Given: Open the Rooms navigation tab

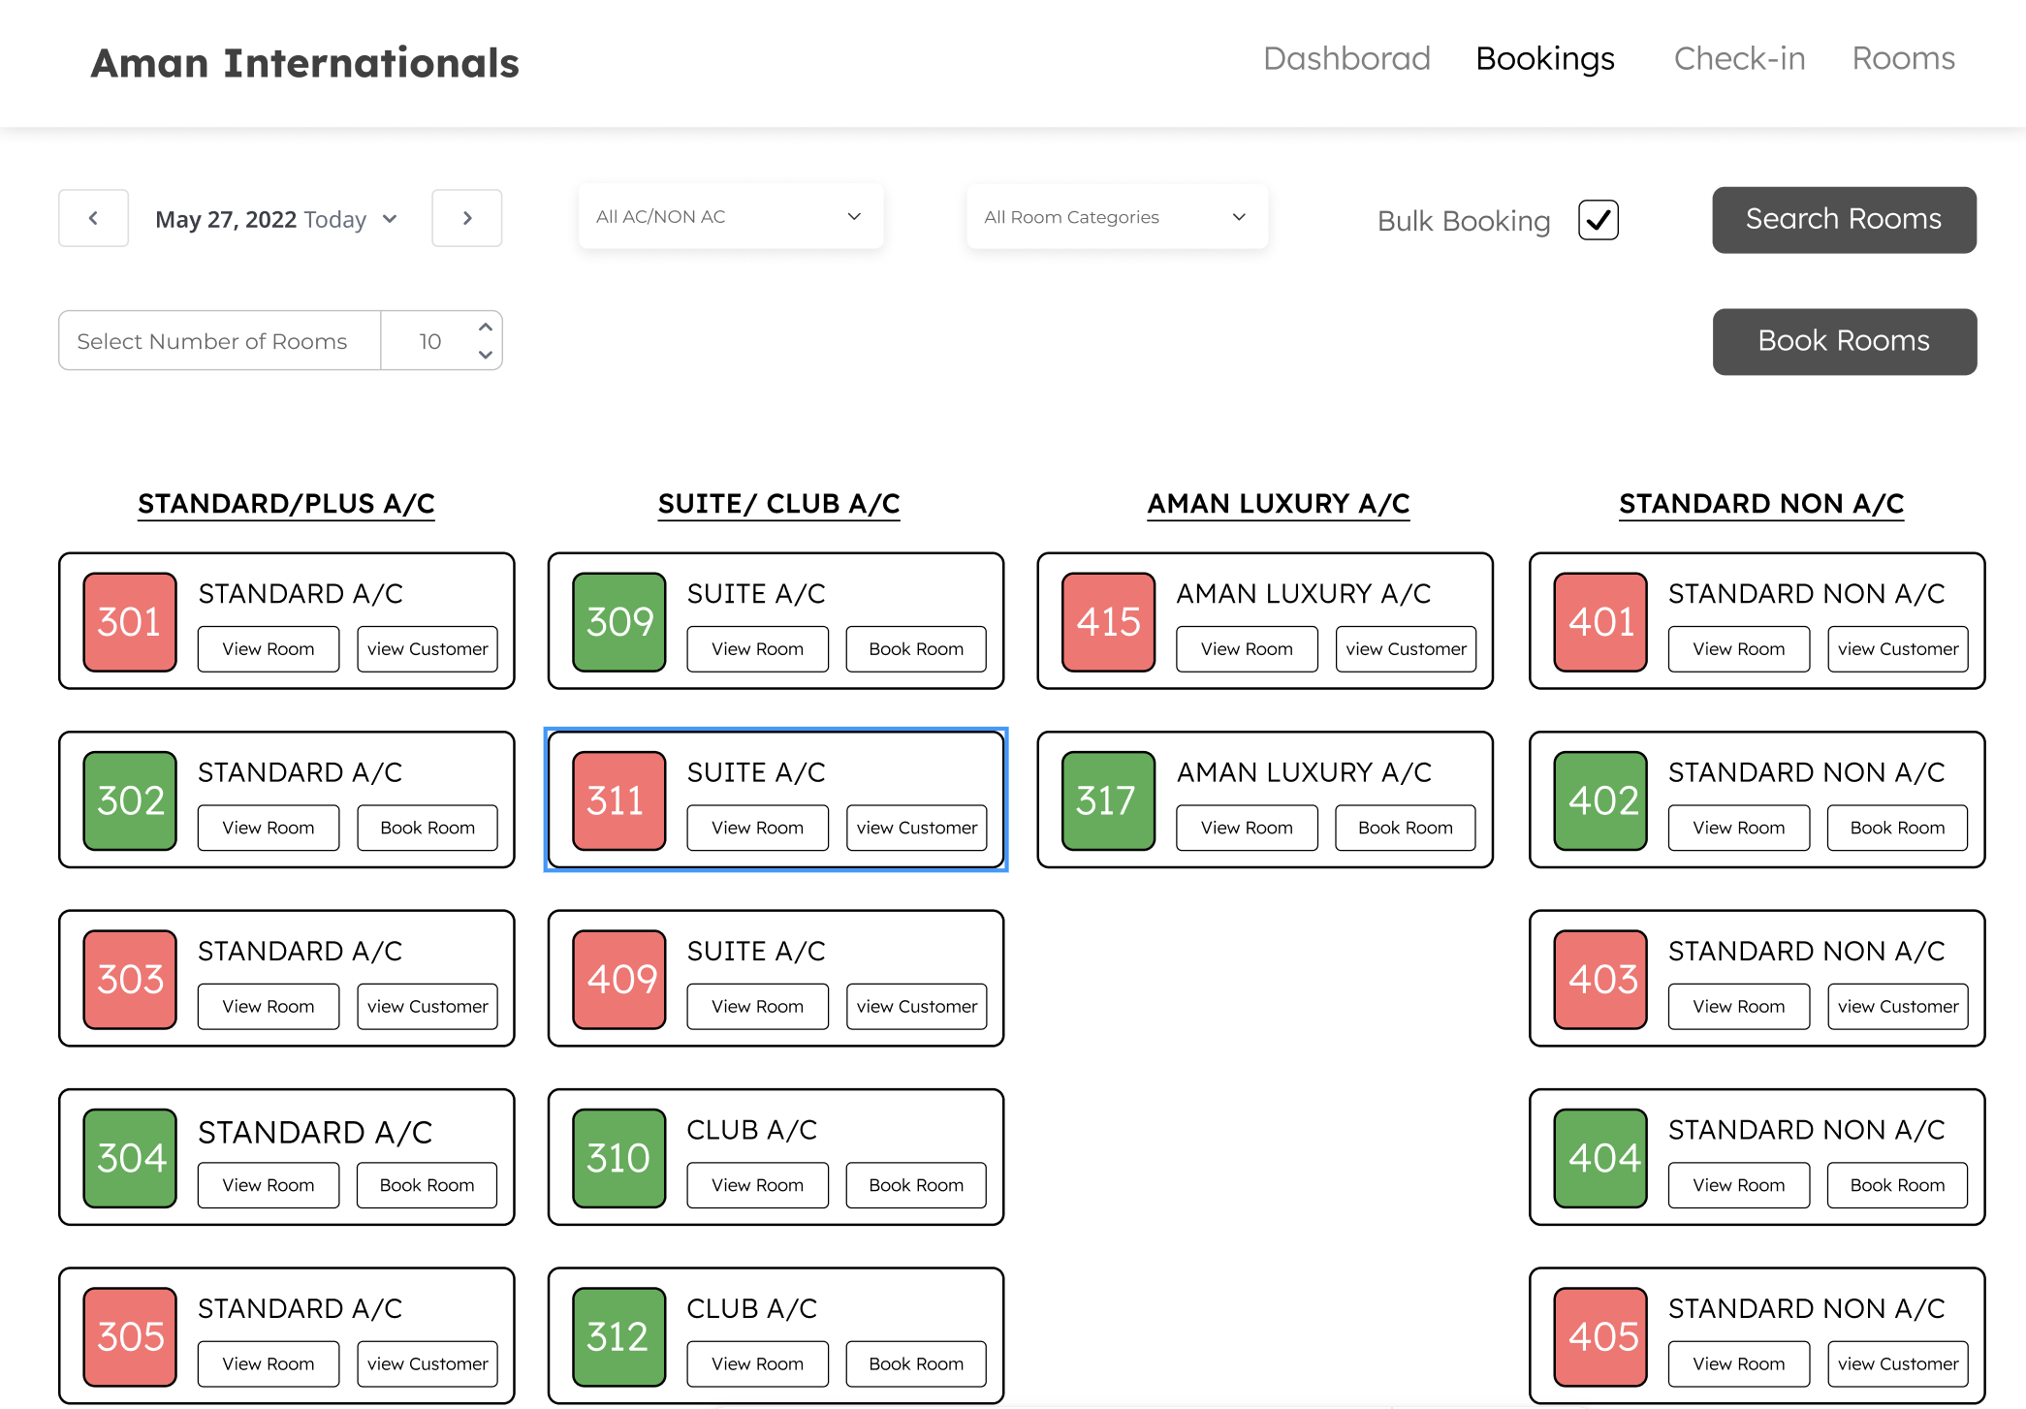Looking at the screenshot, I should pos(1903,58).
